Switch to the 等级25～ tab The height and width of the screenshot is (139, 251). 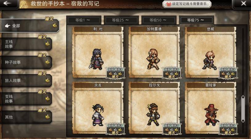click(x=121, y=20)
